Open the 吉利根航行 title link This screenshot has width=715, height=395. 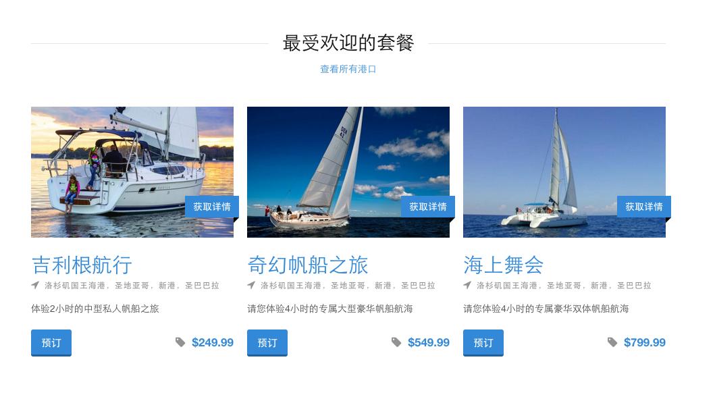pos(82,265)
